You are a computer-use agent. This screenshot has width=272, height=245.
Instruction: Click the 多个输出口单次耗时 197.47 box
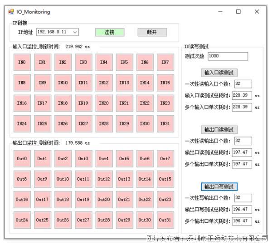[x=242, y=164]
